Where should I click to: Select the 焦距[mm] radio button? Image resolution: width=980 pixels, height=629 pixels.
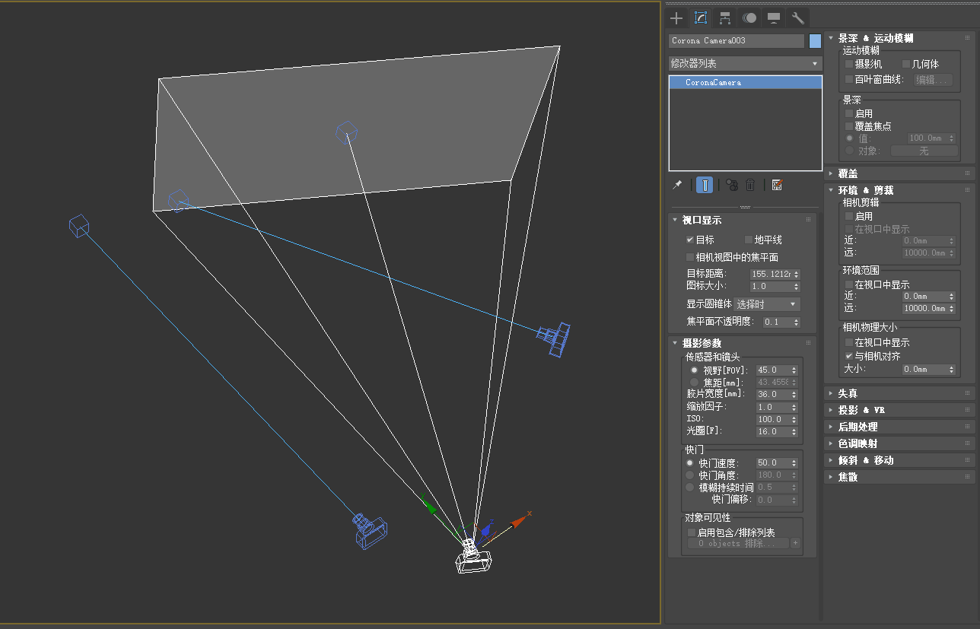(x=694, y=383)
